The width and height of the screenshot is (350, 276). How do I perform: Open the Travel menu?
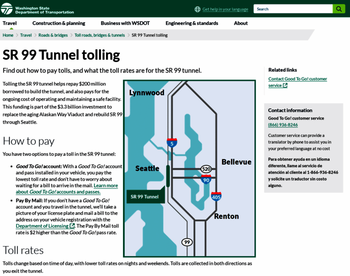(x=10, y=23)
